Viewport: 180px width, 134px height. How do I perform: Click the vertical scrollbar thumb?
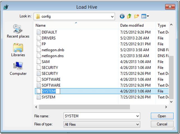(x=171, y=77)
